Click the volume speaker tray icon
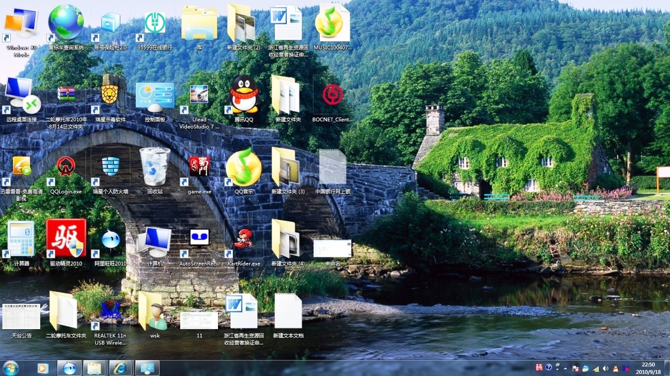 click(605, 368)
